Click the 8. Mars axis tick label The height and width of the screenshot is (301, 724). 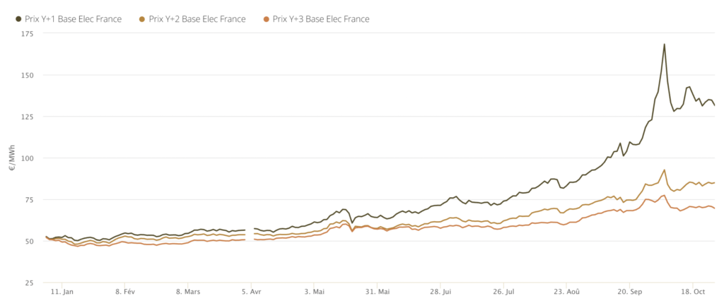189,290
